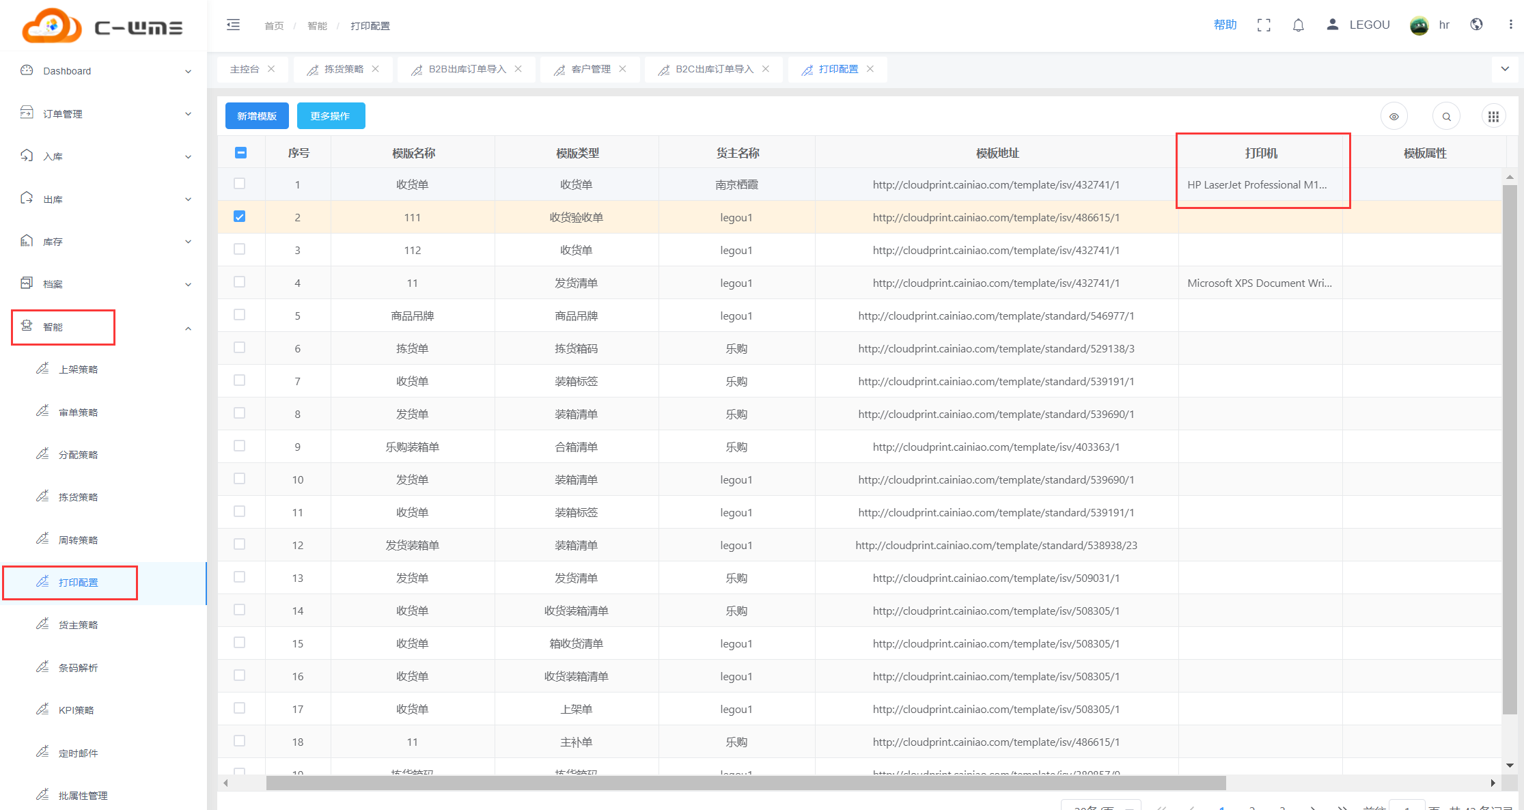
Task: Open the column grid settings icon
Action: [x=1494, y=117]
